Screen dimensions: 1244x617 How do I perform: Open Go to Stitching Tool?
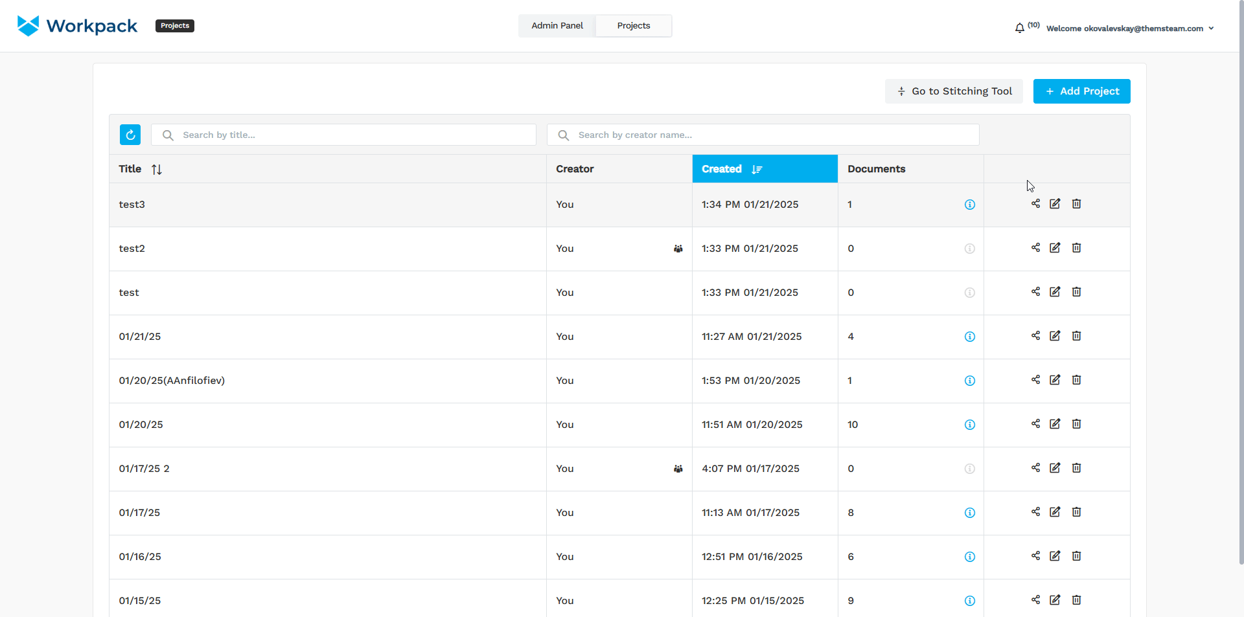(x=954, y=91)
